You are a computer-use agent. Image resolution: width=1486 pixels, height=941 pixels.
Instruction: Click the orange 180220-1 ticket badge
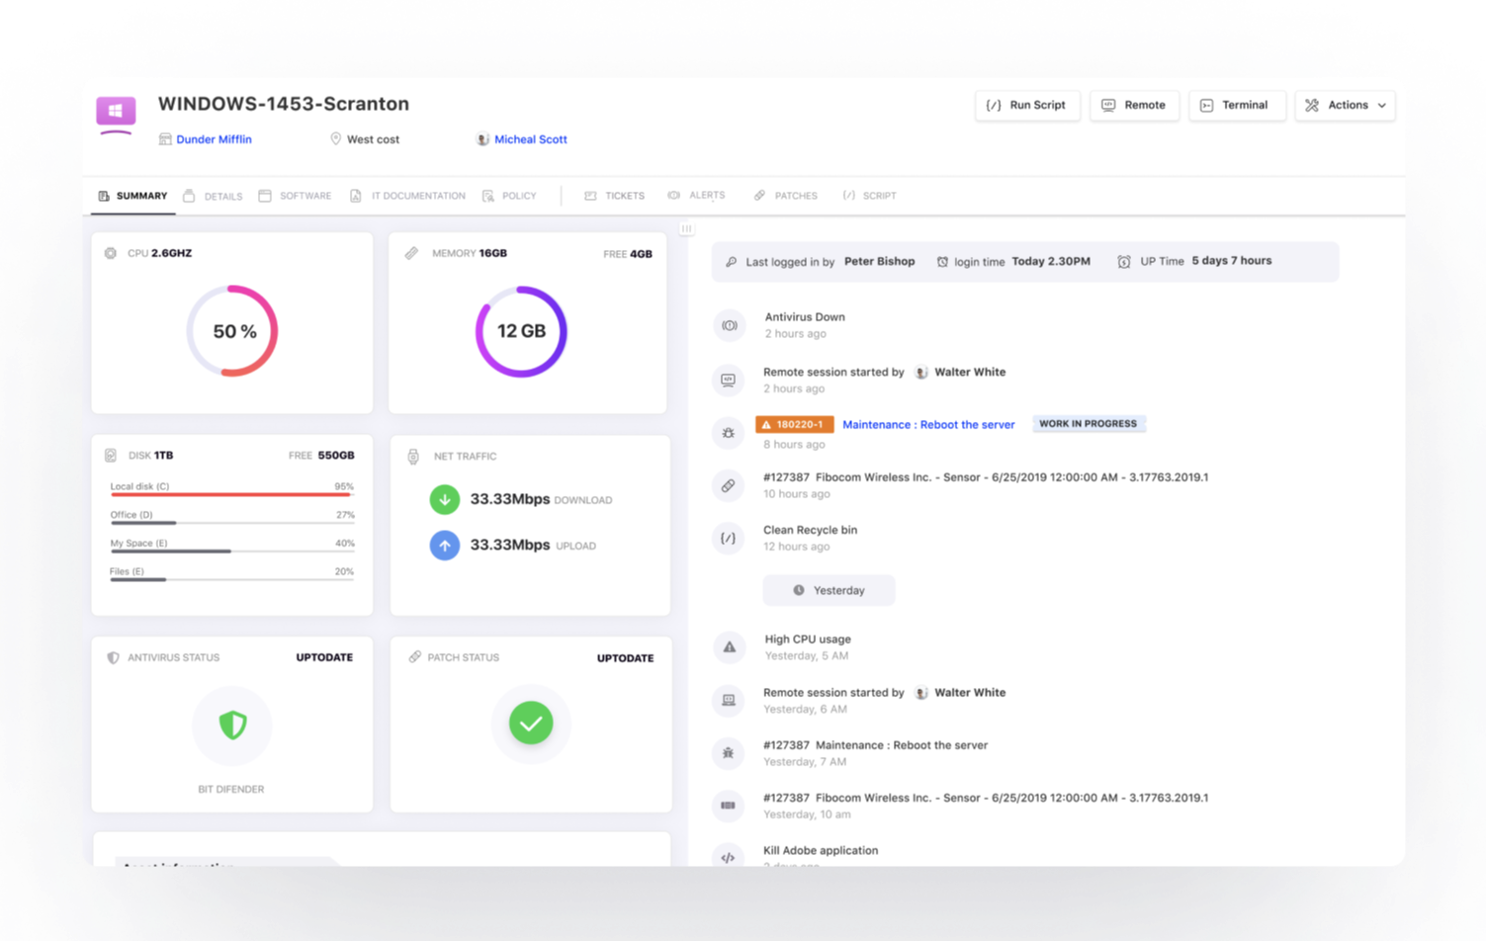point(794,424)
